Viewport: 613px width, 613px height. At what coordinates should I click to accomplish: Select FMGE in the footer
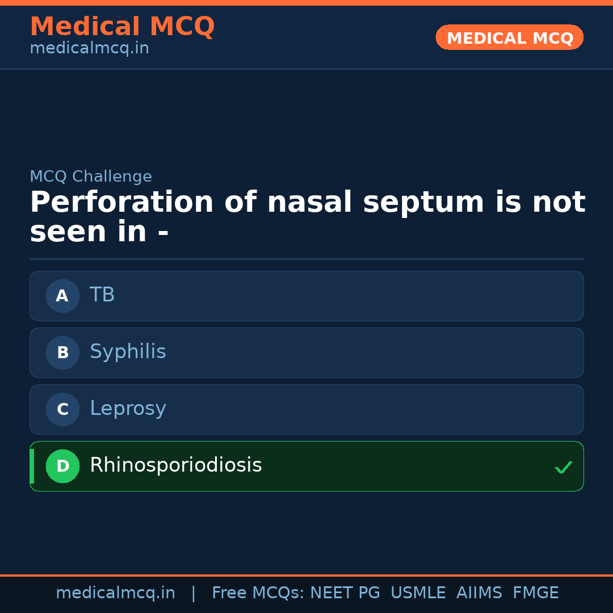pos(535,593)
